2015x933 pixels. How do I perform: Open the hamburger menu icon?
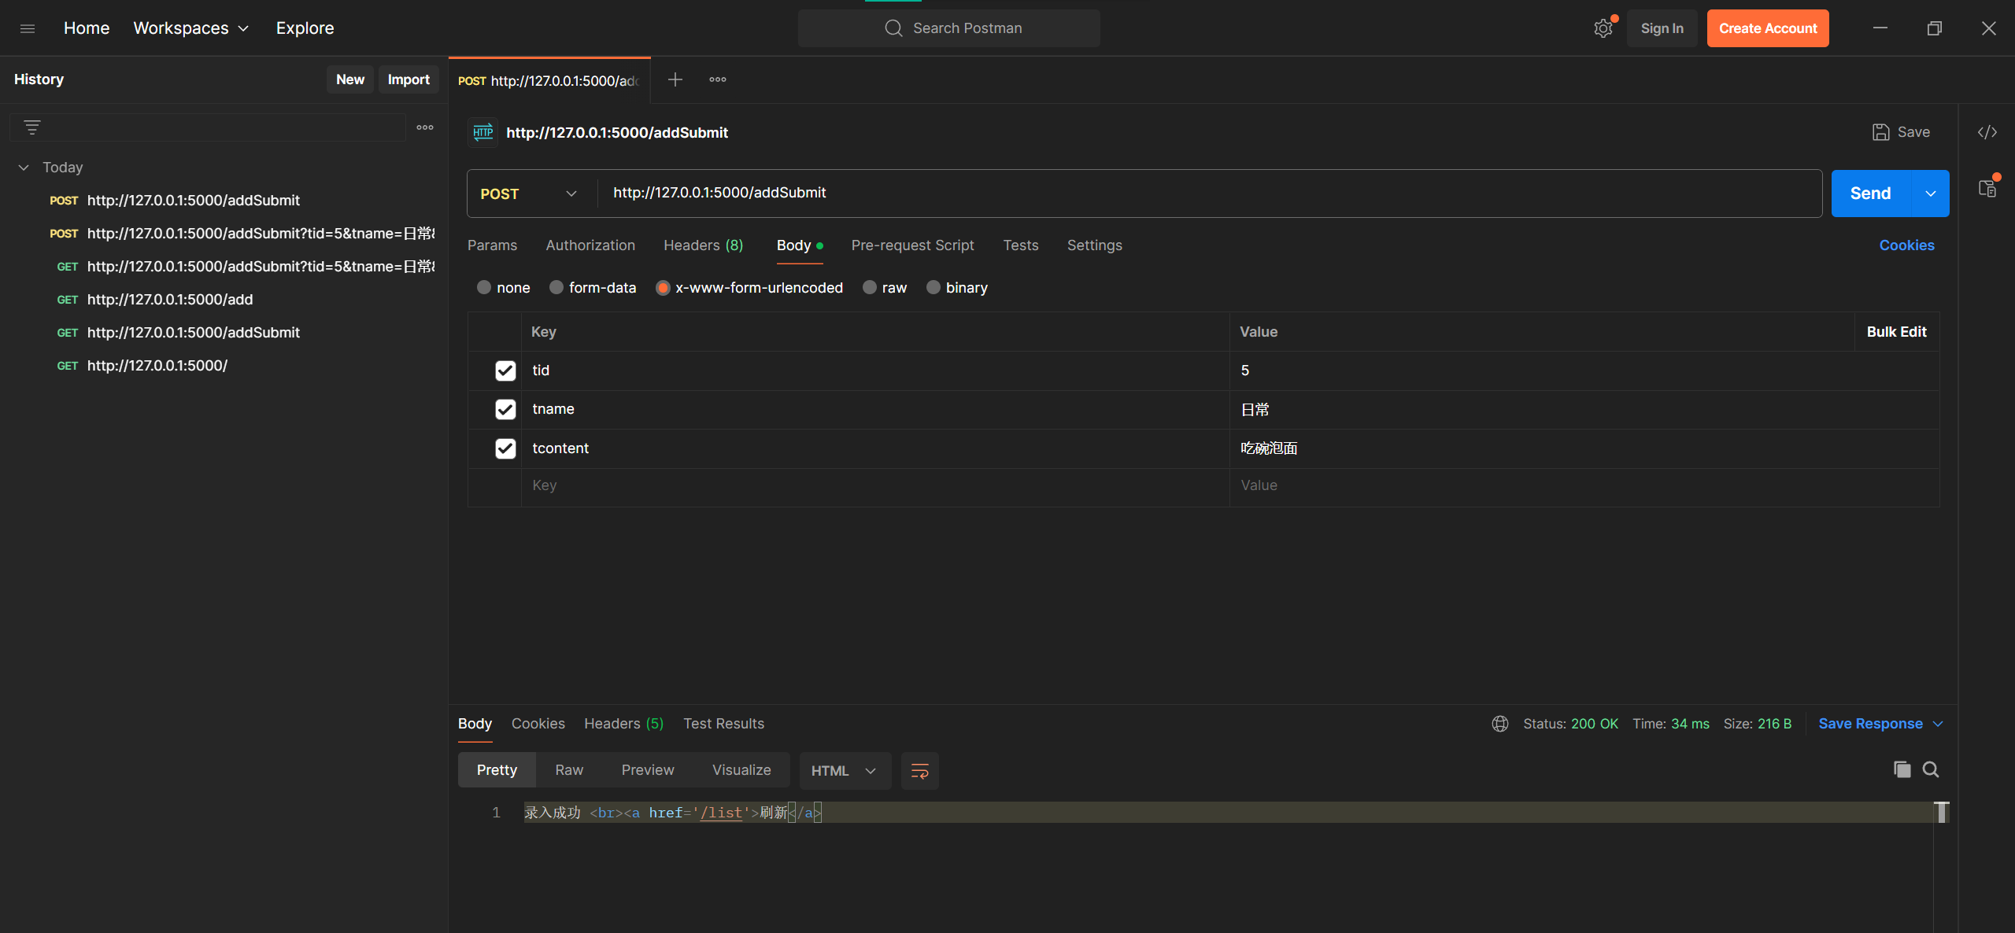click(28, 28)
